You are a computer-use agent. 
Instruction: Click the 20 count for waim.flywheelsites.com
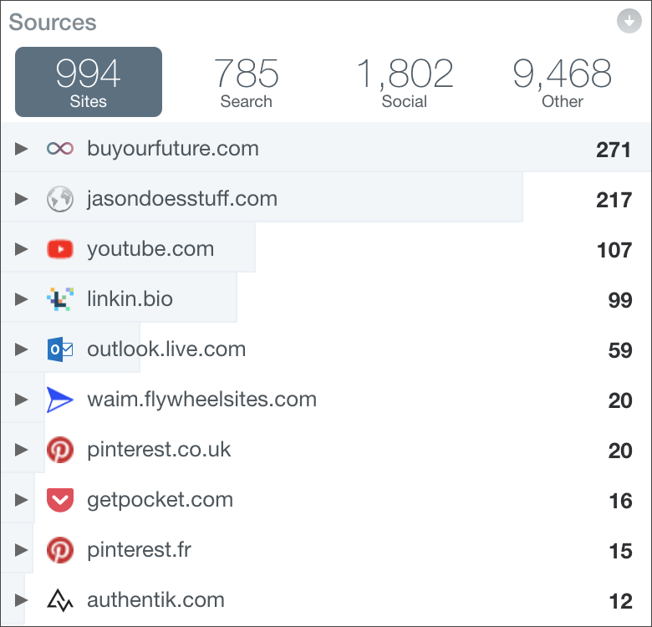tap(620, 400)
